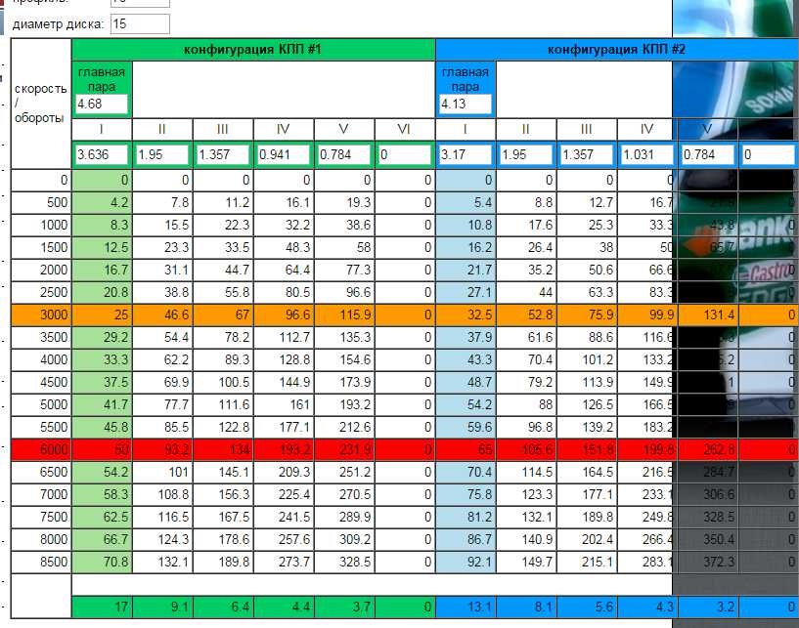The width and height of the screenshot is (799, 628).
Task: Click the 63.3 cell in the 2500 row
Action: (x=587, y=293)
